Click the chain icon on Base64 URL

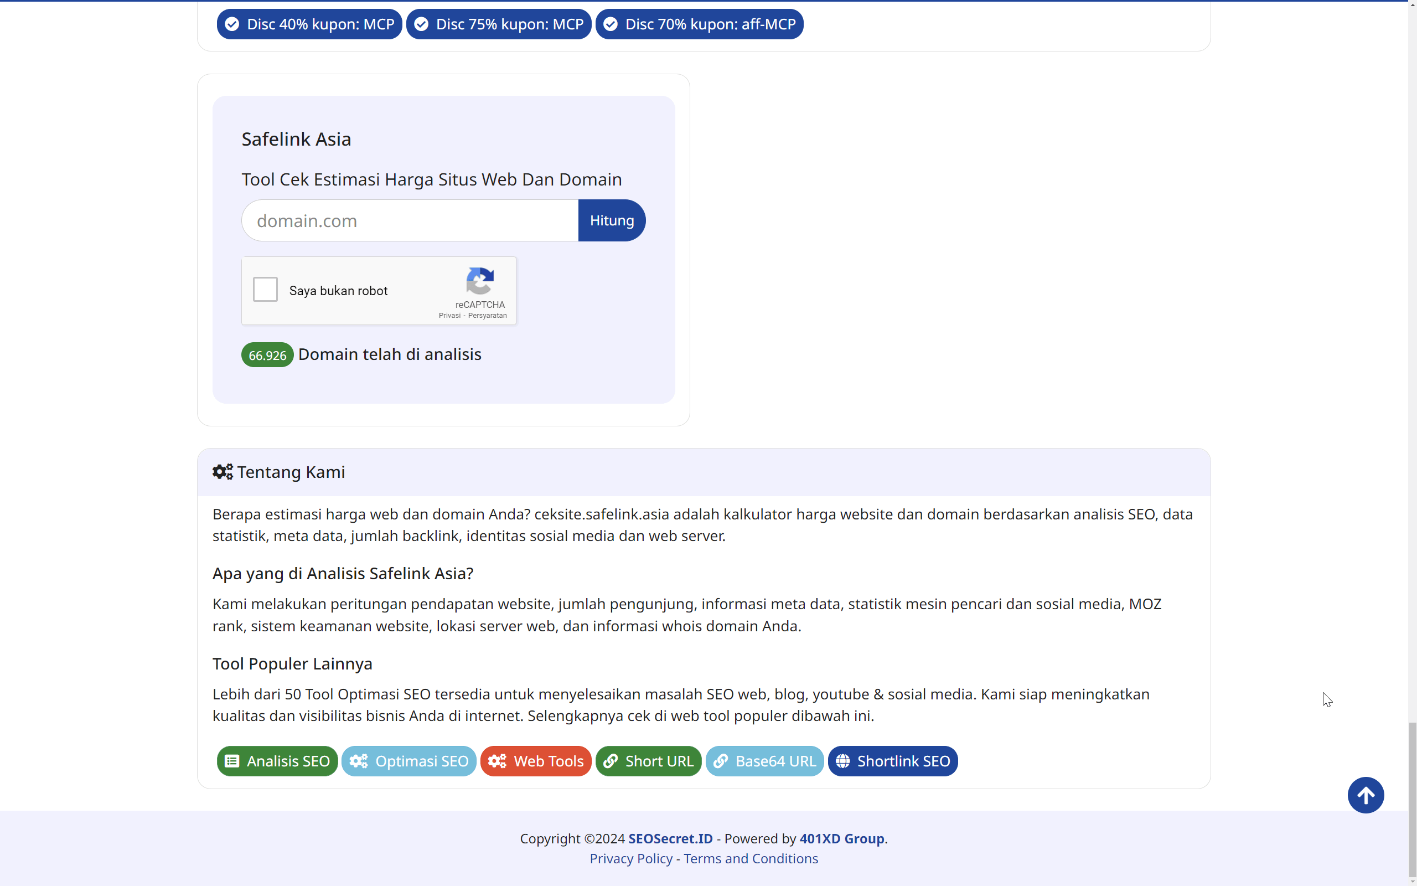tap(721, 761)
